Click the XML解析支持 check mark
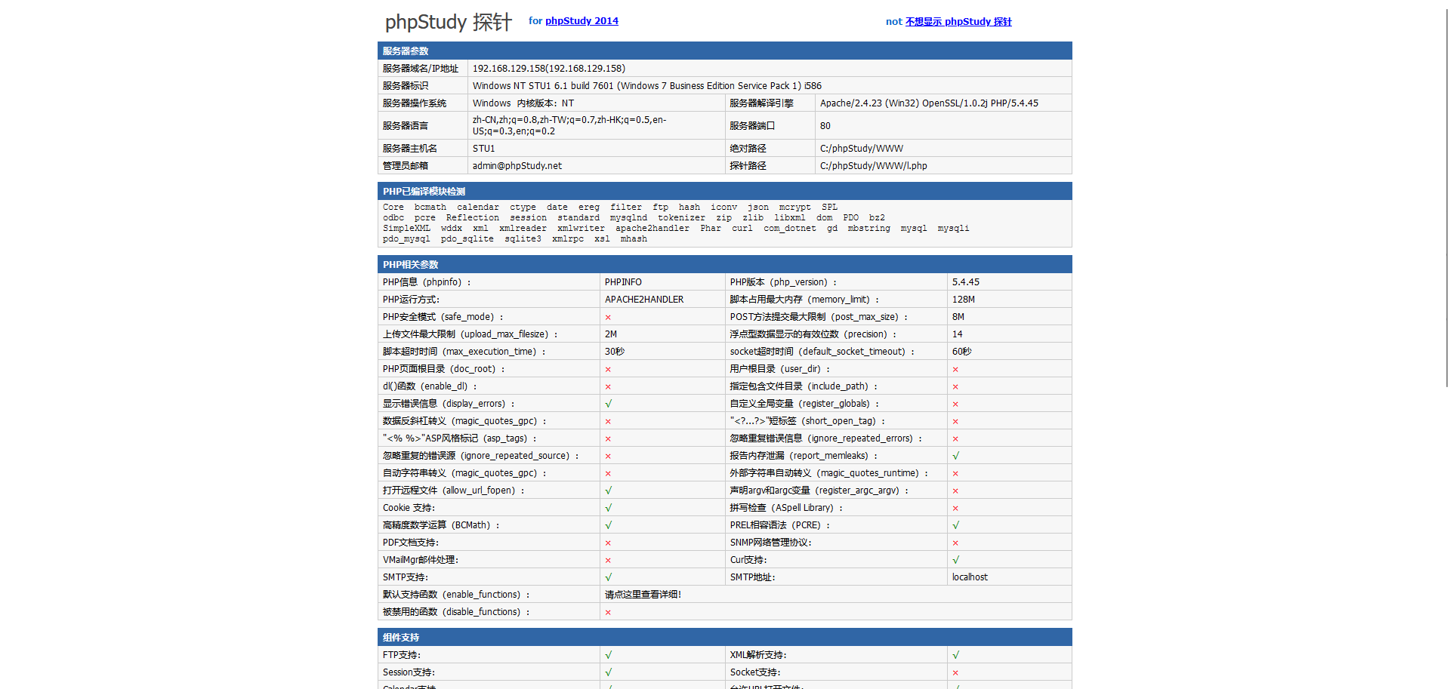This screenshot has height=689, width=1450. pos(956,655)
